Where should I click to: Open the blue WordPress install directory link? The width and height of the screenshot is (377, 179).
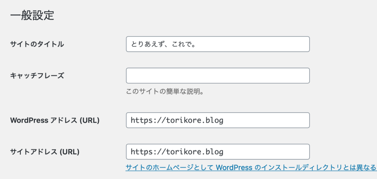click(250, 168)
